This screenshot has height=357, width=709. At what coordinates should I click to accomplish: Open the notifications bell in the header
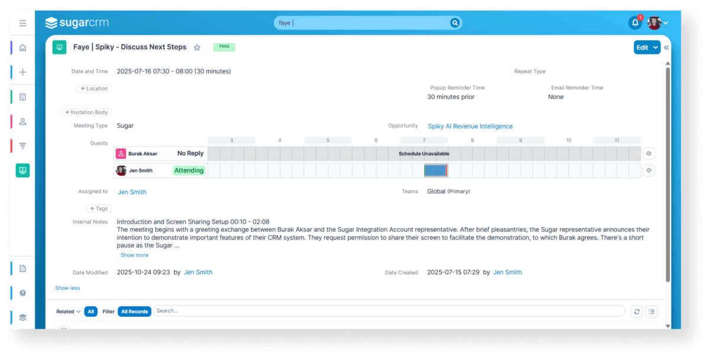point(635,22)
